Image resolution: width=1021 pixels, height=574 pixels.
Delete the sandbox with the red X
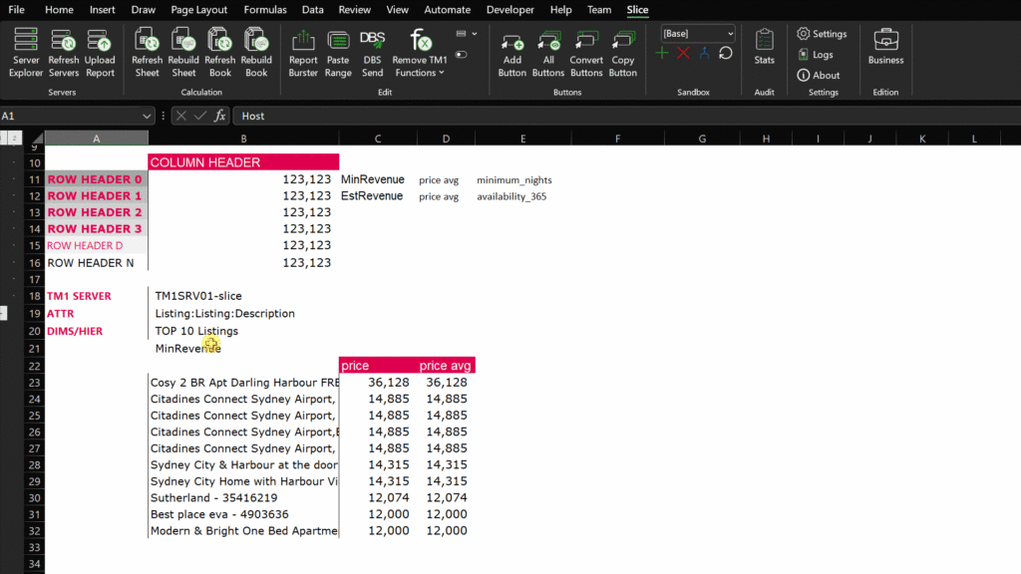[x=683, y=53]
